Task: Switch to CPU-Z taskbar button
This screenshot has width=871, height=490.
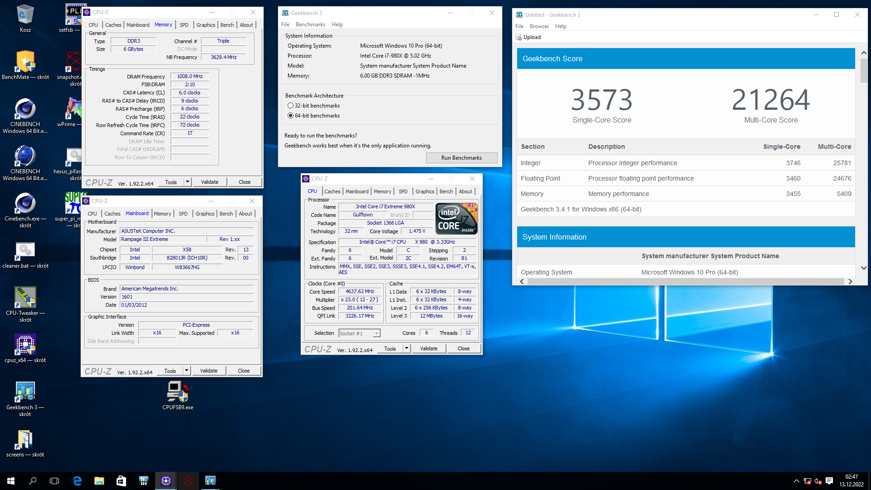Action: 166,481
